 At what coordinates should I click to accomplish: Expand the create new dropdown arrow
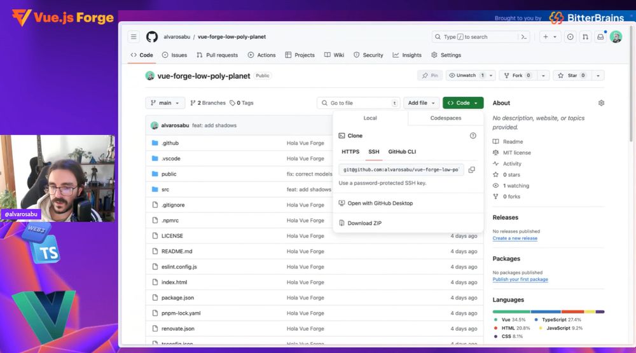coord(555,37)
